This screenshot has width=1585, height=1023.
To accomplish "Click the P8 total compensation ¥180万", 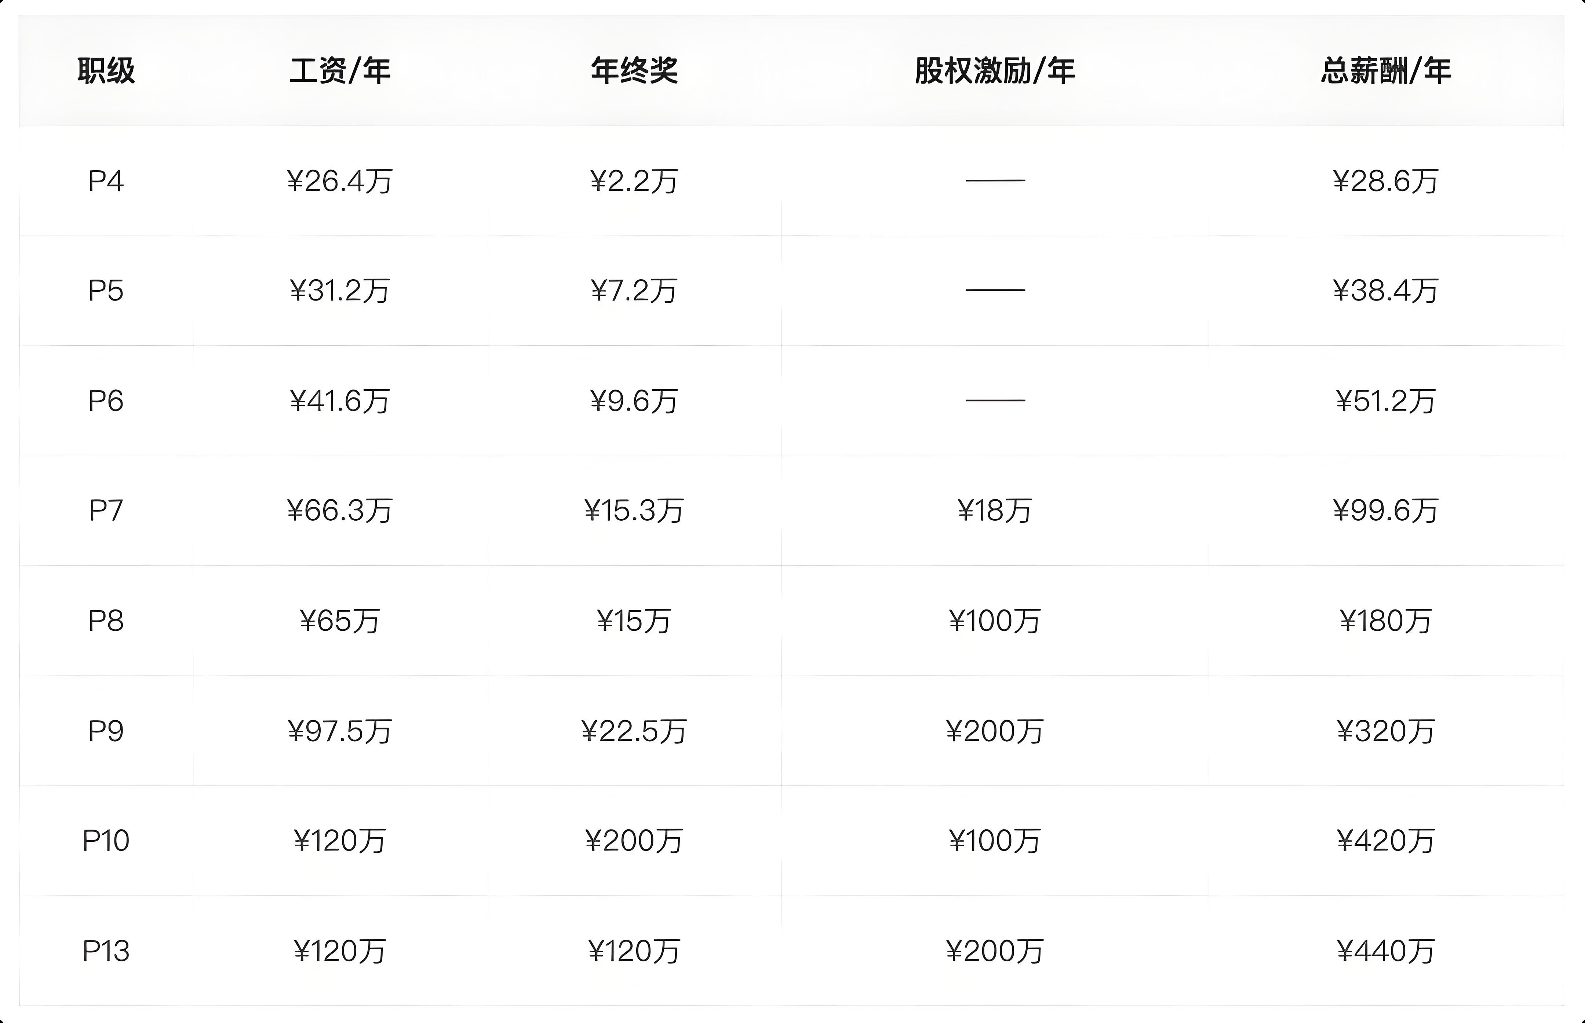I will pyautogui.click(x=1386, y=621).
